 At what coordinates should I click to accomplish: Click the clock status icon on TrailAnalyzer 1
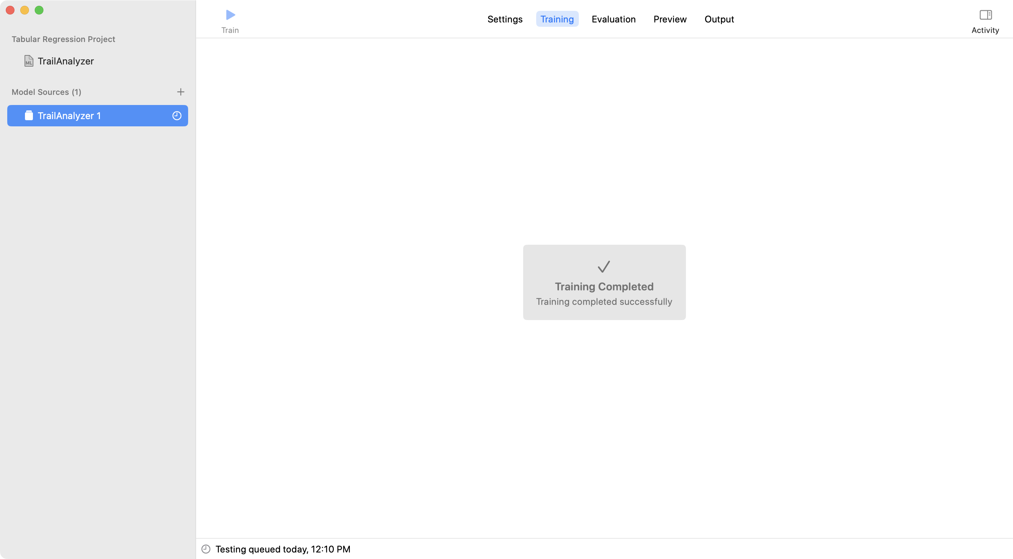coord(177,115)
